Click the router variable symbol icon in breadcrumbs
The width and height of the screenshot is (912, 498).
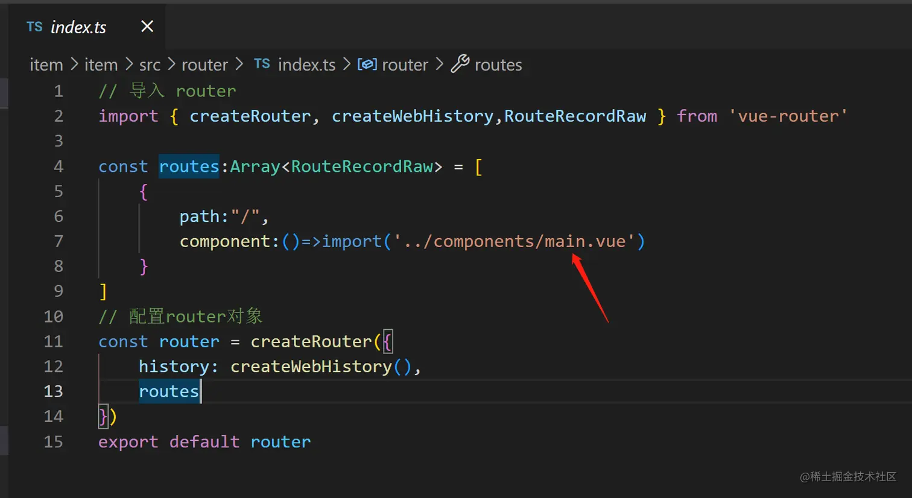tap(367, 64)
